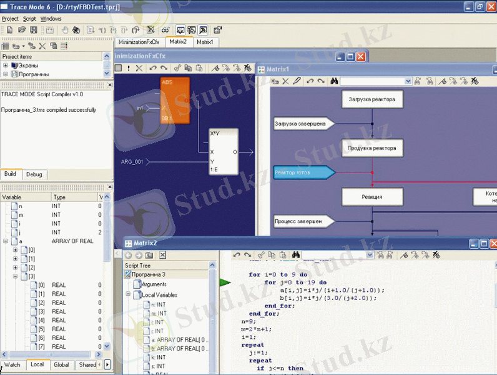This screenshot has height=375, width=497.
Task: Expand the Экраны tree node
Action: (6, 66)
